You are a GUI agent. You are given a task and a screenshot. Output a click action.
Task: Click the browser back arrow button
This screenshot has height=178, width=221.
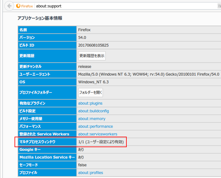(x=9, y=6)
